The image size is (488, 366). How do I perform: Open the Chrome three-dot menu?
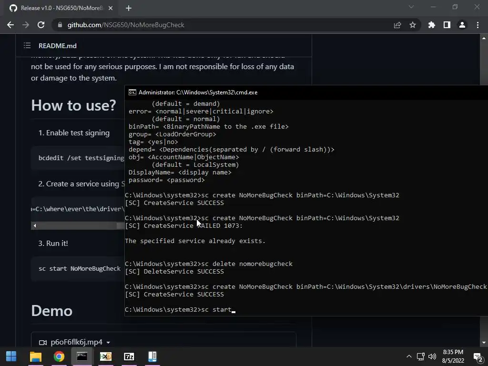tap(478, 25)
